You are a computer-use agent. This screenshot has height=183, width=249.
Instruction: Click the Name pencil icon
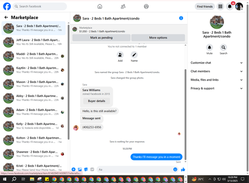[x=134, y=55]
